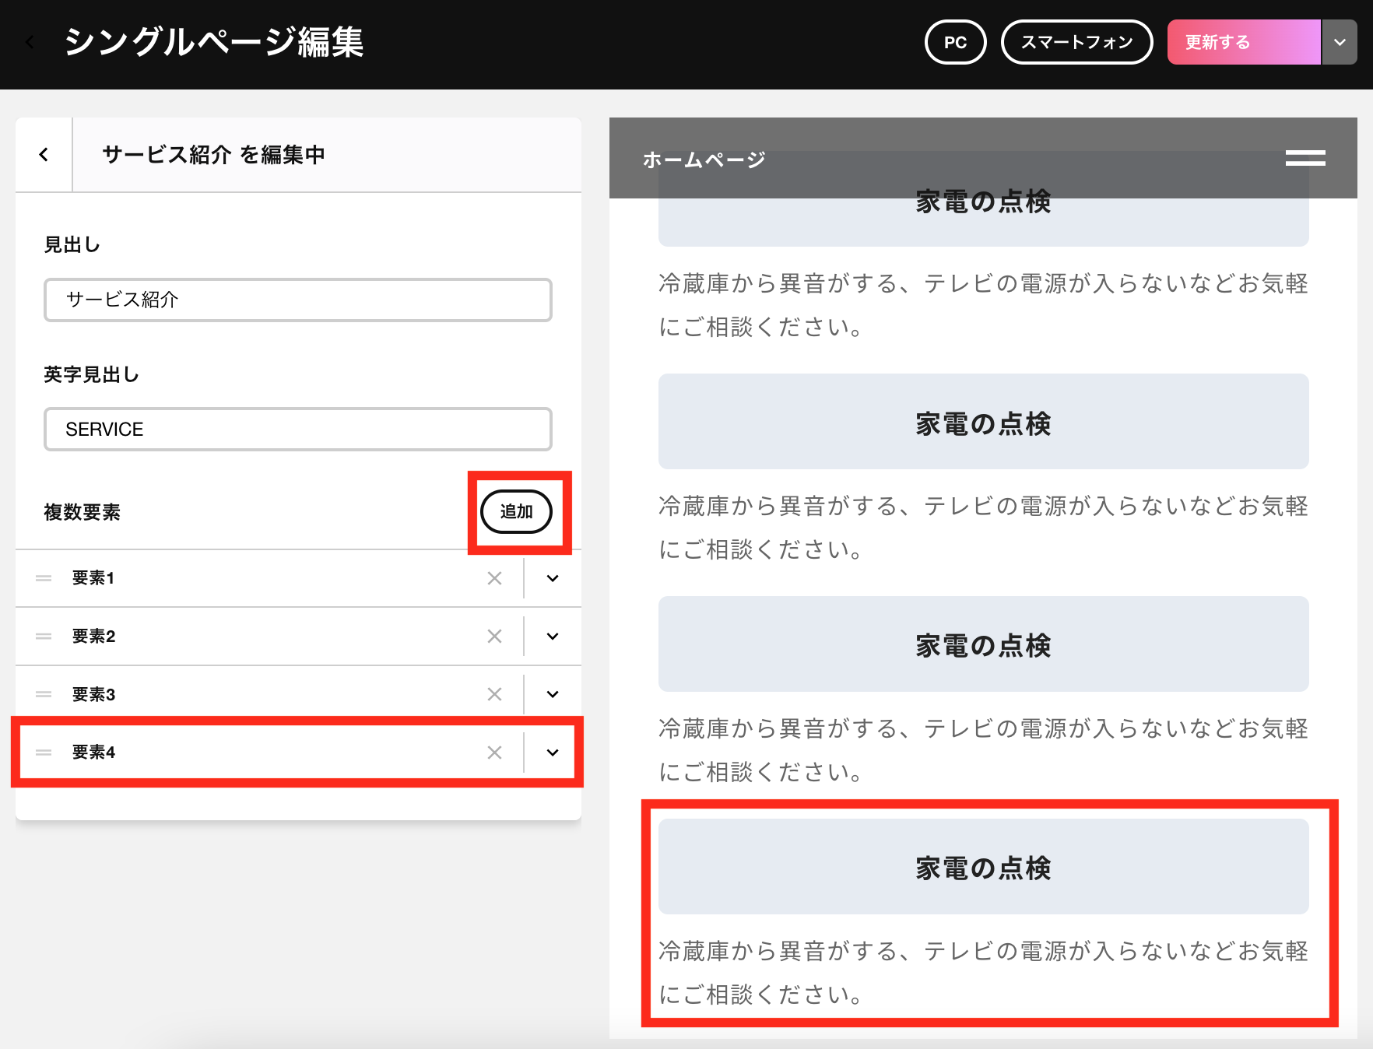Screen dimensions: 1373x1049
Task: Click the drag handle of 要素2
Action: [x=44, y=637]
